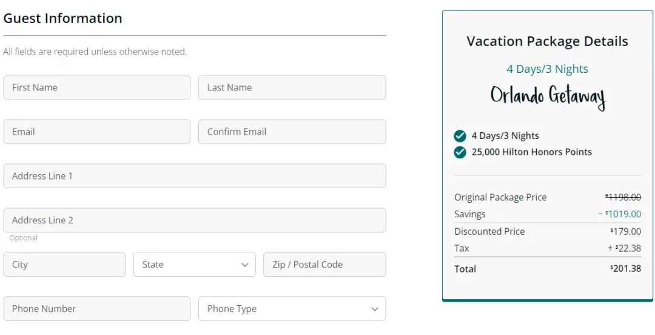Select the Email input box
This screenshot has width=655, height=335.
click(96, 132)
